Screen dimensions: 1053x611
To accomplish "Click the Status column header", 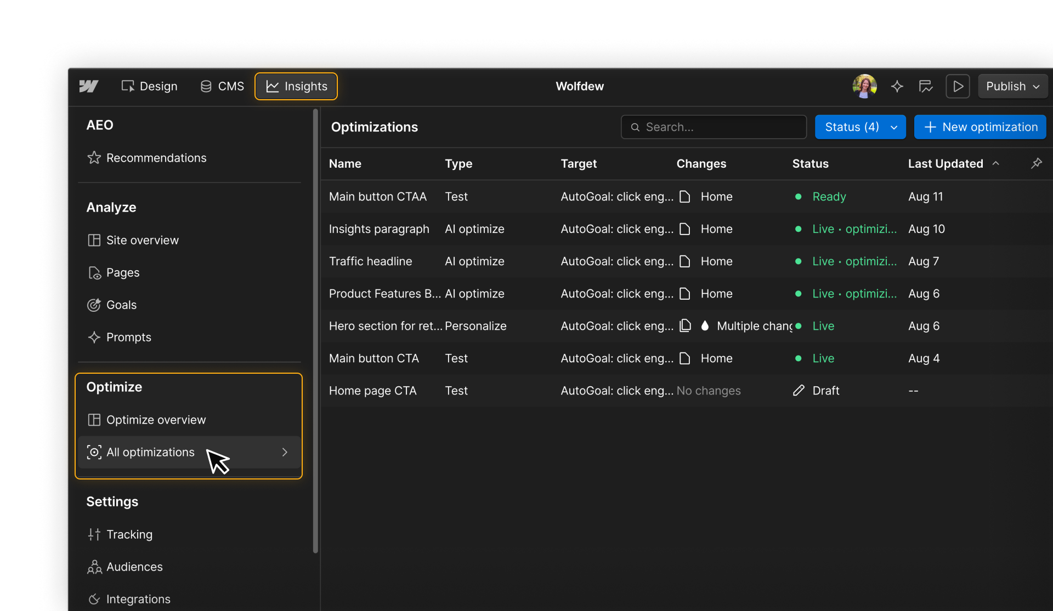I will 810,163.
